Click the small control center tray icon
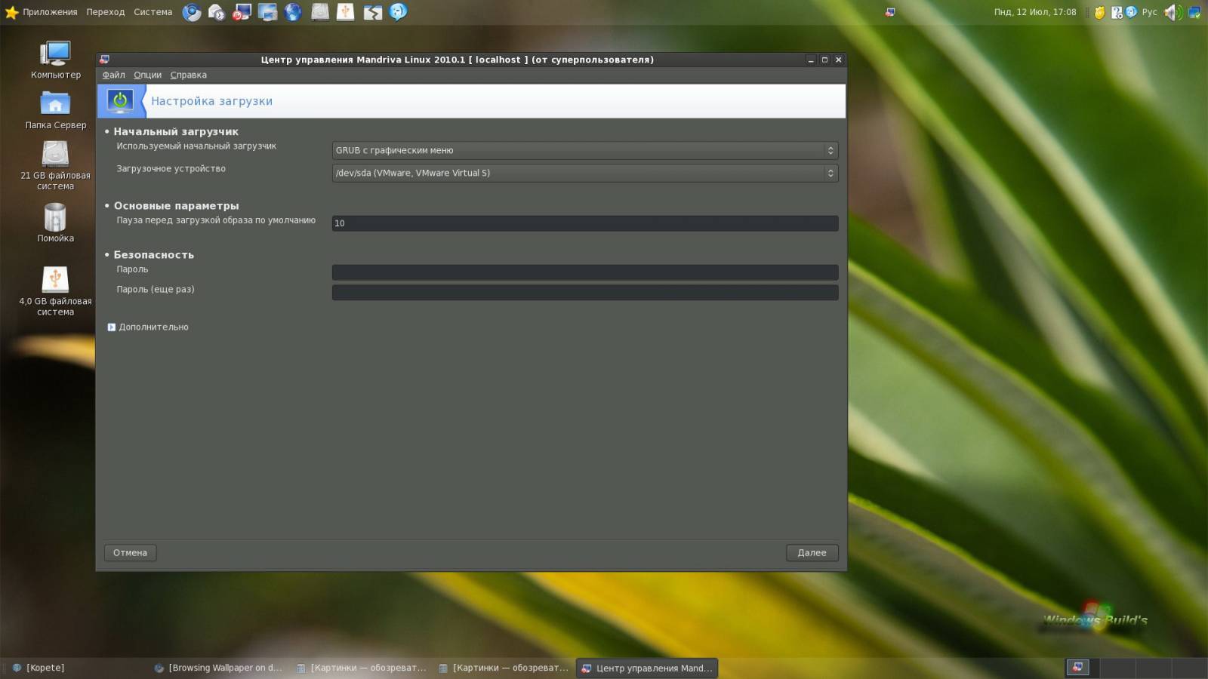1208x679 pixels. 890,12
